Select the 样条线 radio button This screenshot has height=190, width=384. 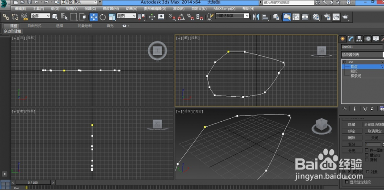349,172
